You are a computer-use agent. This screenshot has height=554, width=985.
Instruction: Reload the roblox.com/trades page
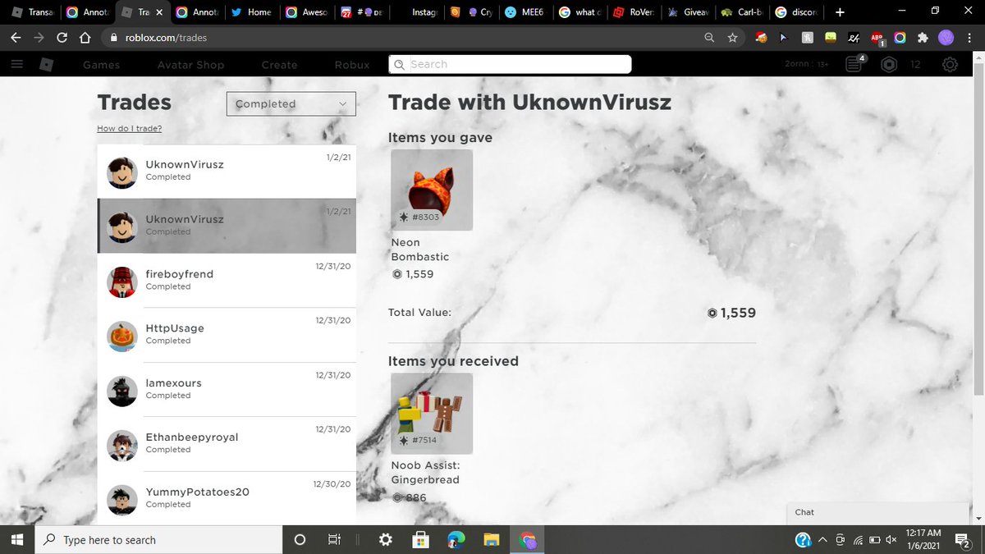[62, 38]
